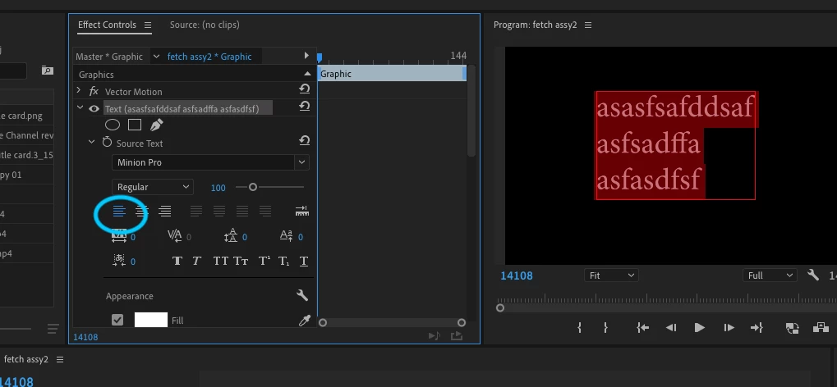Play the Program monitor sequence
Screen dimensions: 837x387
click(x=699, y=328)
